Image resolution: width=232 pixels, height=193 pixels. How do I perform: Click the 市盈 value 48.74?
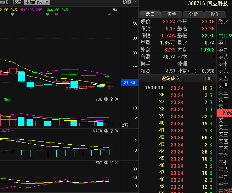(x=169, y=57)
